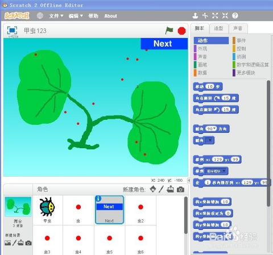Screen dimensions: 273x255
Task: Select the duplicate stamp tool
Action: pos(195,16)
